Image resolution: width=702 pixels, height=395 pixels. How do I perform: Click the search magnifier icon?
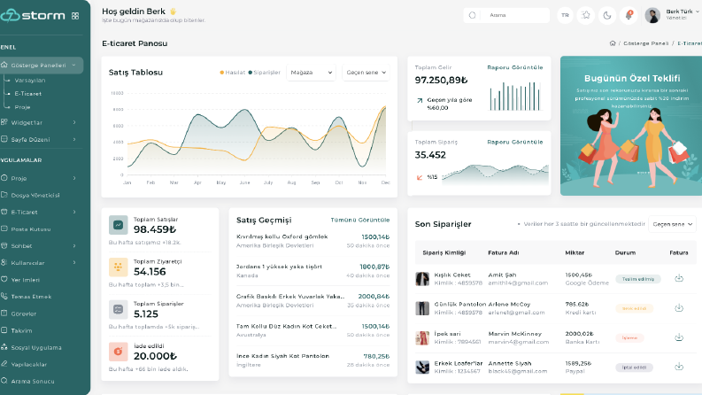(472, 15)
